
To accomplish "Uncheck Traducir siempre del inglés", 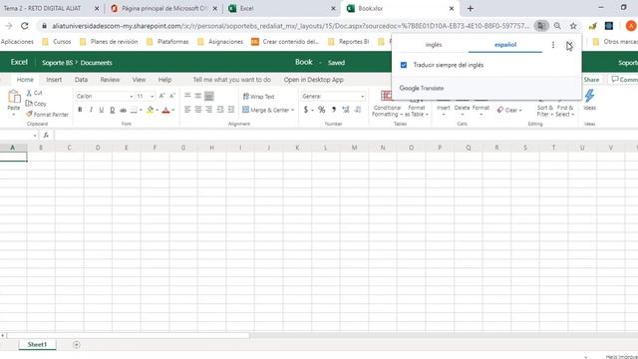I will click(x=404, y=65).
